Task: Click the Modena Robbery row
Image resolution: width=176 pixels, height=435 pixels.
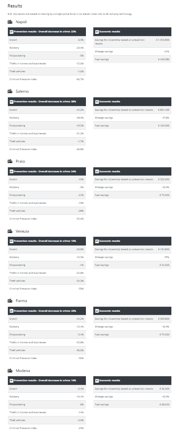Action: [x=47, y=397]
